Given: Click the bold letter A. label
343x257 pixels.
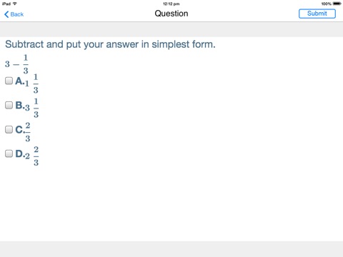Looking at the screenshot, I should pyautogui.click(x=20, y=81).
